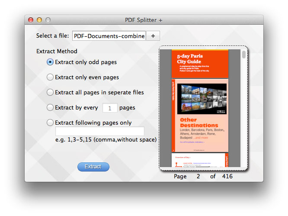Click the page ranges input field
The image size is (288, 216).
[100, 131]
